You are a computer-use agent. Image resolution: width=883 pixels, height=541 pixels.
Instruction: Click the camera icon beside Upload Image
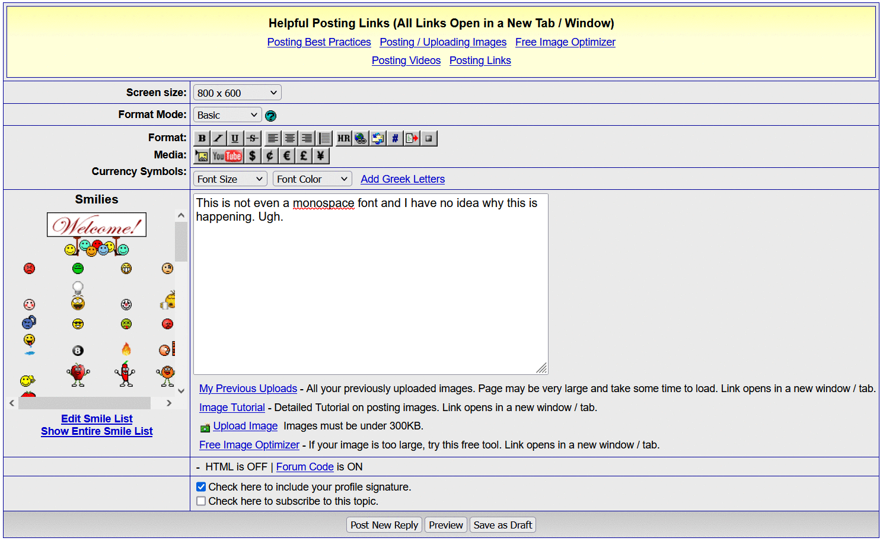[x=205, y=428]
